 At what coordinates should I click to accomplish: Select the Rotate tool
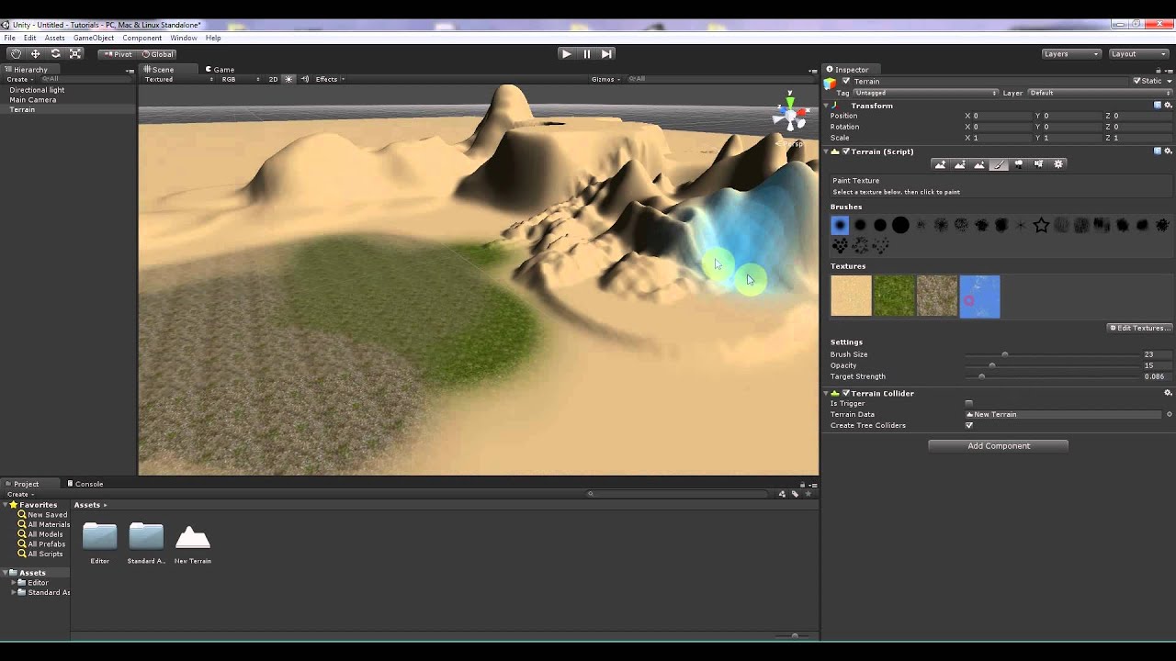click(55, 53)
